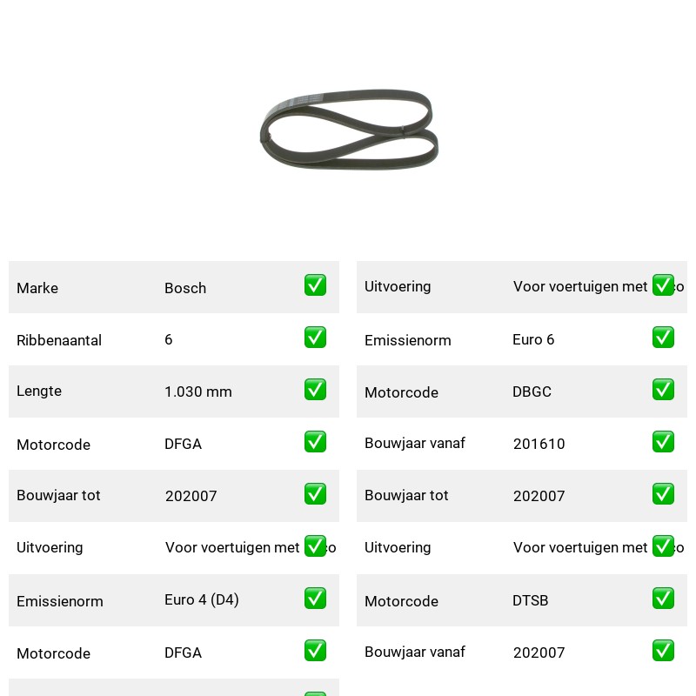The image size is (696, 696).
Task: Click the DTSB motor code value
Action: [531, 600]
